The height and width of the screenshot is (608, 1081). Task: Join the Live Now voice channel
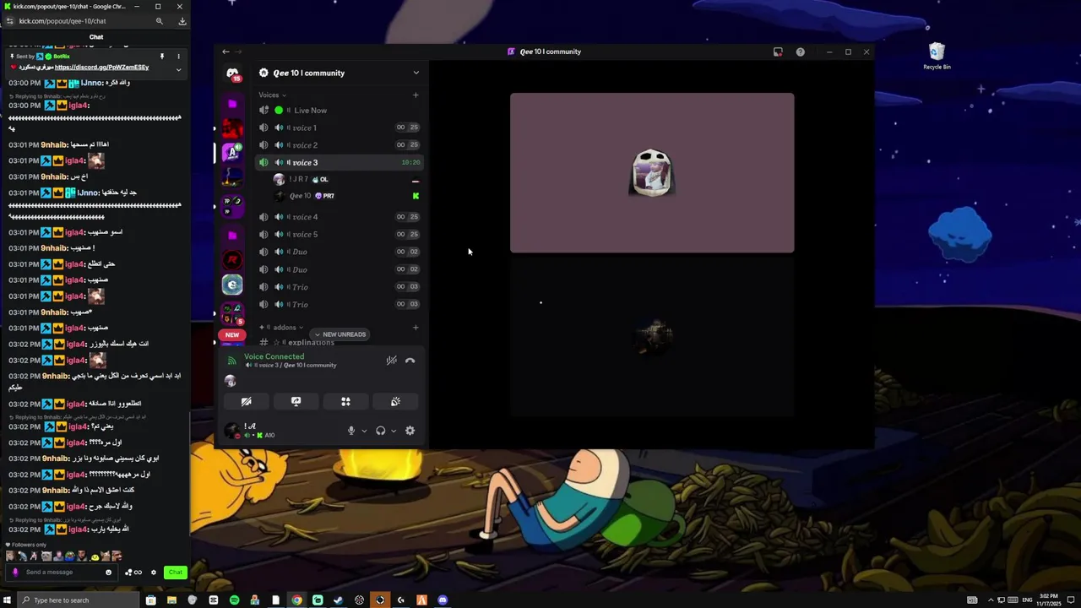click(x=339, y=111)
